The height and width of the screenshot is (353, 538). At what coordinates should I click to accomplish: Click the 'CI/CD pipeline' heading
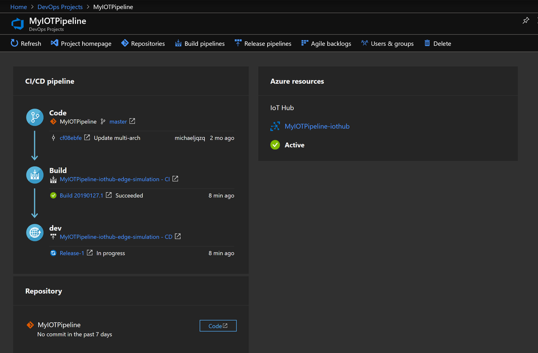pyautogui.click(x=50, y=81)
